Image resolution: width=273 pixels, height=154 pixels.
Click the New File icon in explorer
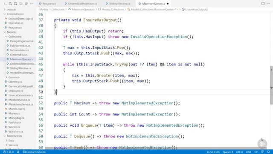point(10,3)
